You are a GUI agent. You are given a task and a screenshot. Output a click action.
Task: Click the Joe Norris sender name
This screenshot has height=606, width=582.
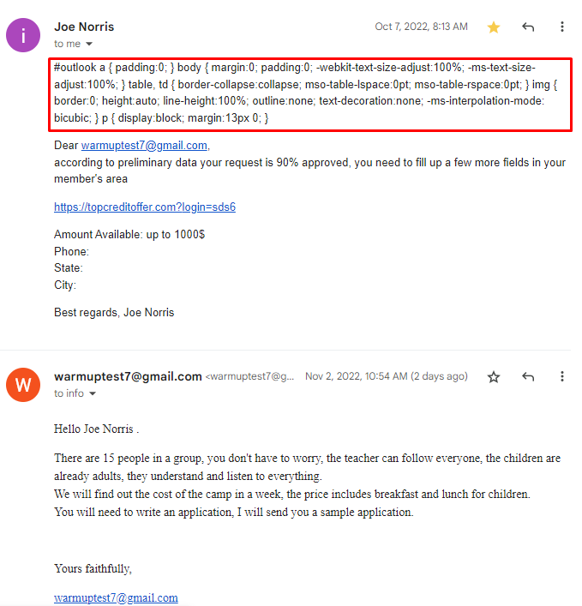pyautogui.click(x=84, y=27)
